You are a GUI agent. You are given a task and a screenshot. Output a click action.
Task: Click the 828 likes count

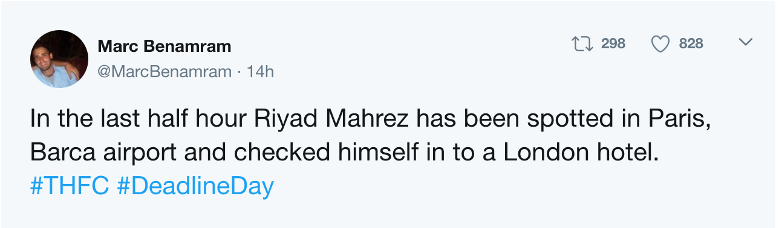[x=691, y=43]
